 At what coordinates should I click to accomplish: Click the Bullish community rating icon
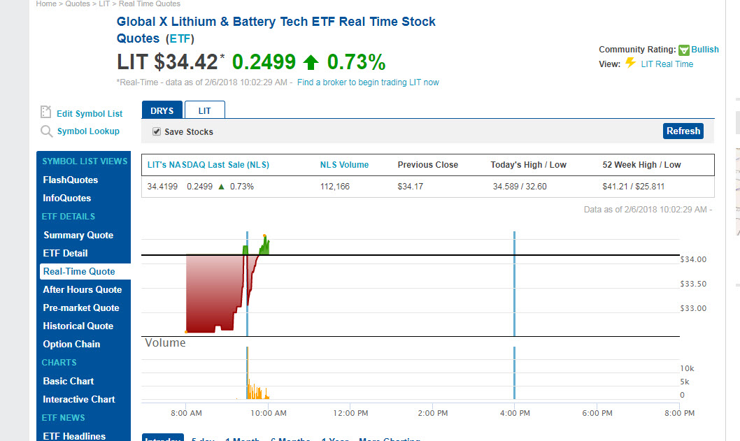[x=684, y=50]
